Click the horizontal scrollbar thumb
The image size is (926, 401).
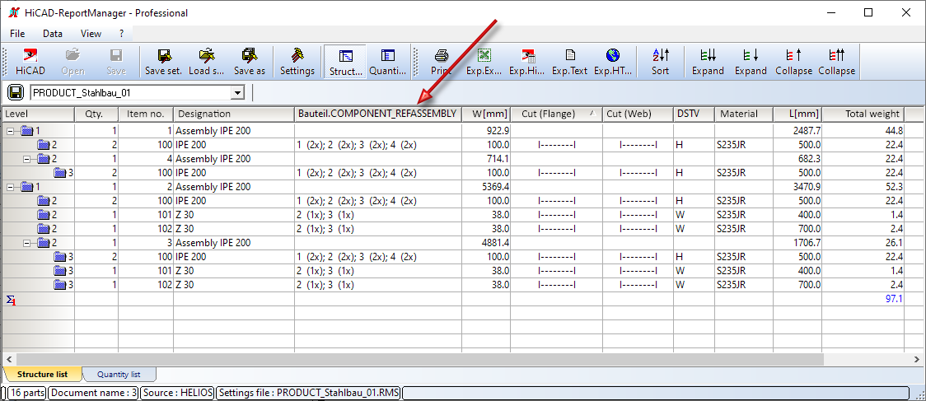(x=419, y=359)
